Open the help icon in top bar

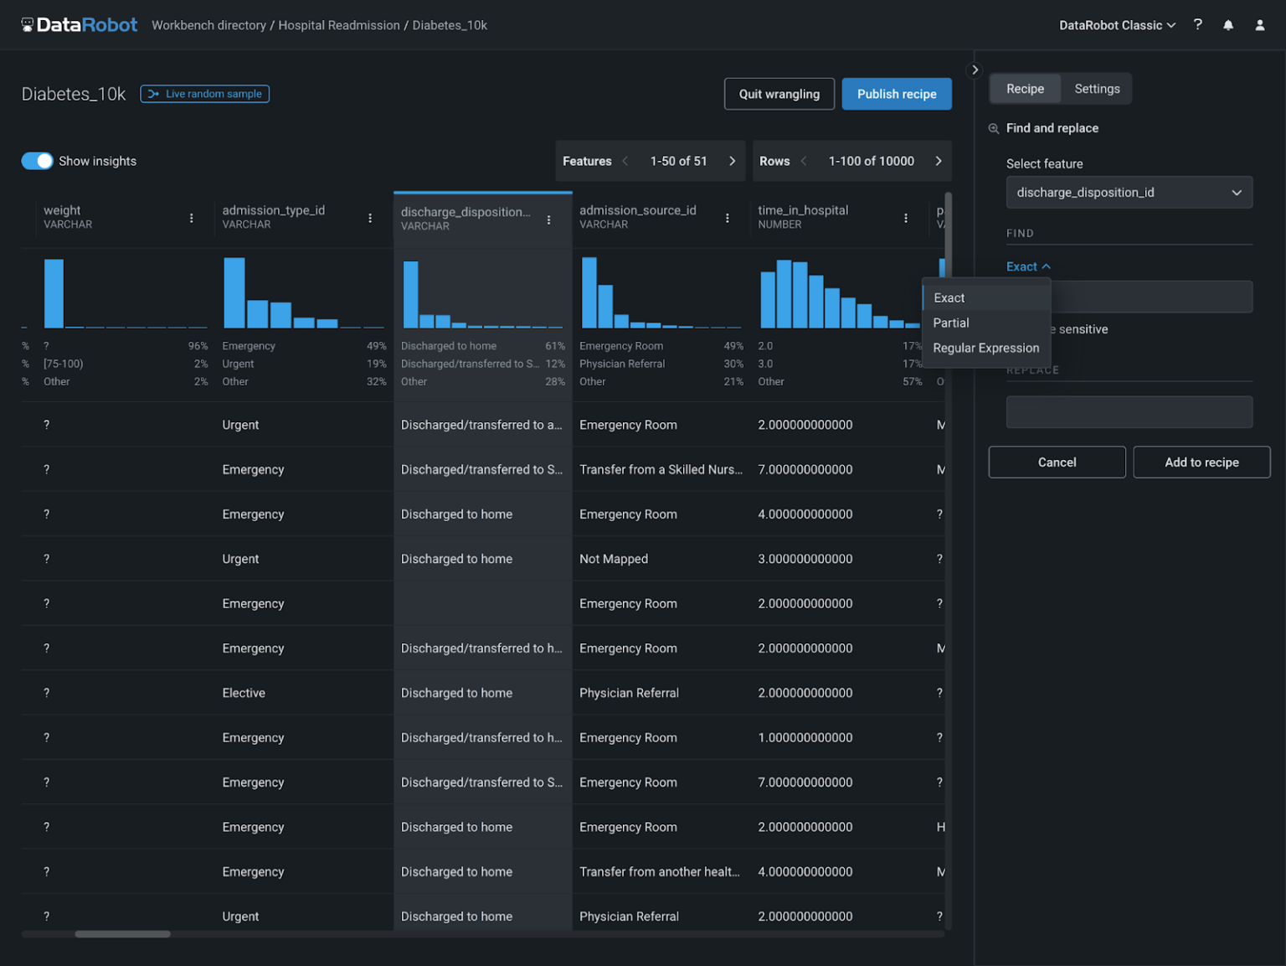[x=1197, y=24]
